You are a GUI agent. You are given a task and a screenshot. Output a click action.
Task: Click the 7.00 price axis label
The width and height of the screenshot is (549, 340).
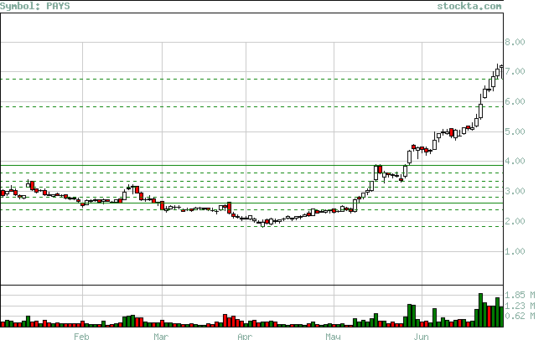515,71
